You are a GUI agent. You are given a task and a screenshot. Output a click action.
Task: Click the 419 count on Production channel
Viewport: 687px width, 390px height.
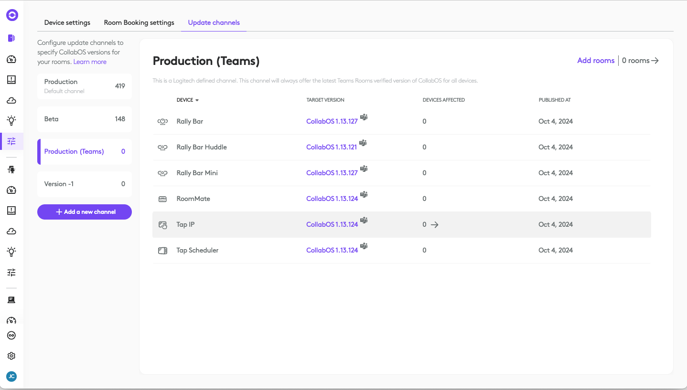click(x=120, y=86)
